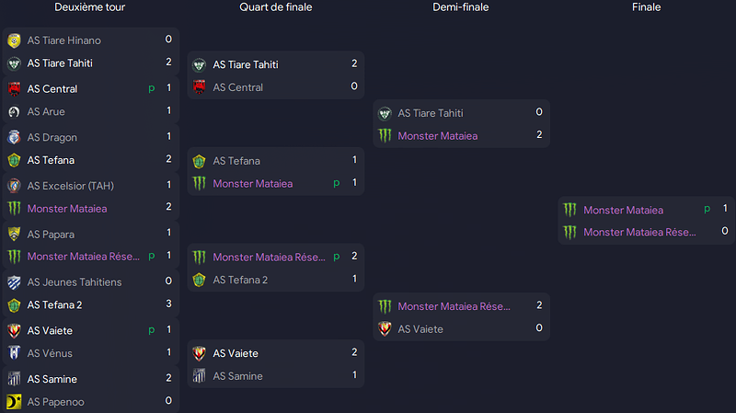Click the AS Jeunes Tahitiens striped badge
Screen dimensions: 736x413
tap(14, 282)
